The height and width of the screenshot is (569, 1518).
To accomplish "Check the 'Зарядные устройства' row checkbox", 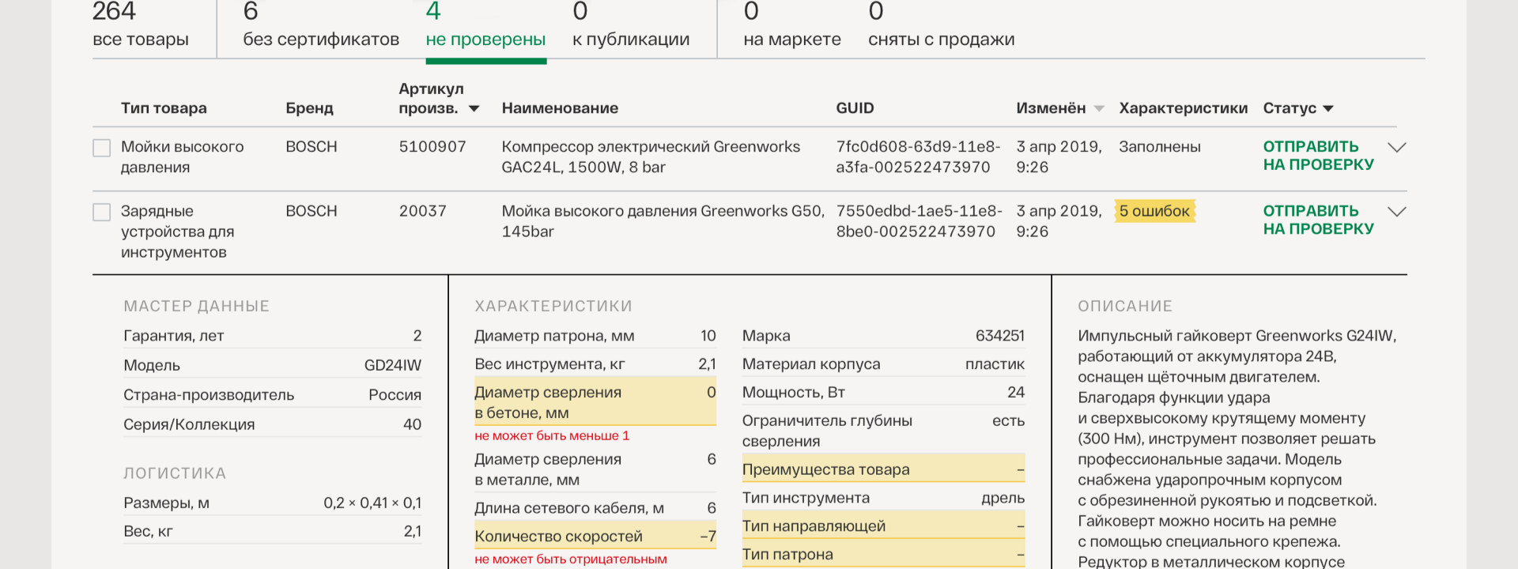I will [102, 212].
